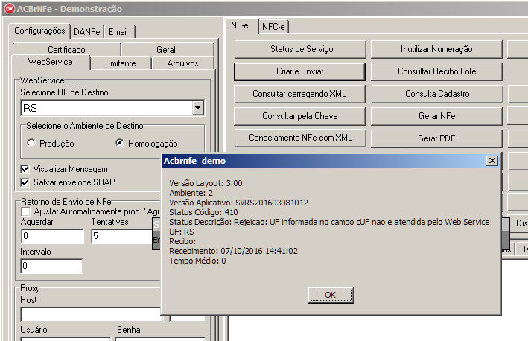Select the Homologação radio button
Image resolution: width=528 pixels, height=341 pixels.
click(x=120, y=143)
